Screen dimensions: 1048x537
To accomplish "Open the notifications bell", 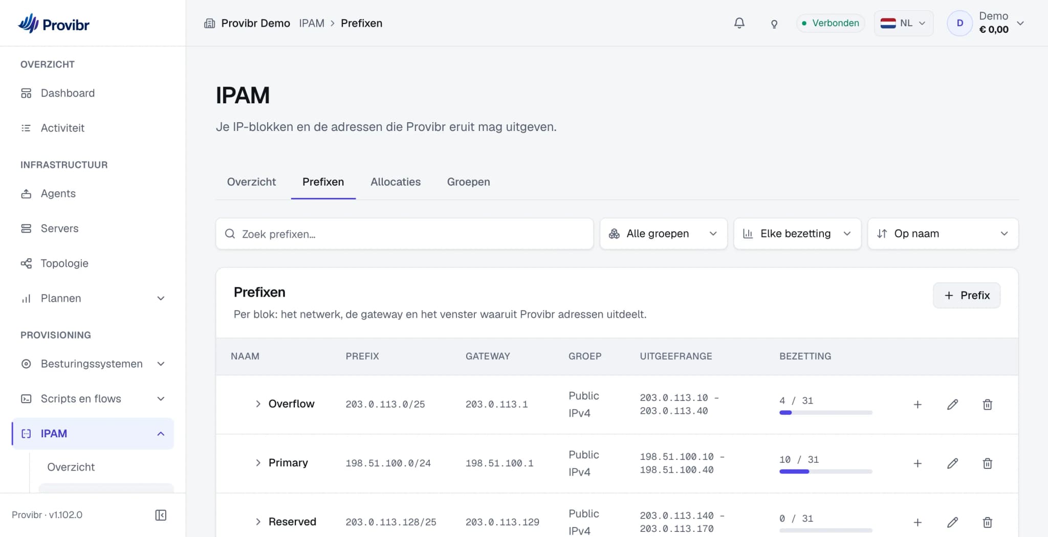I will 739,23.
